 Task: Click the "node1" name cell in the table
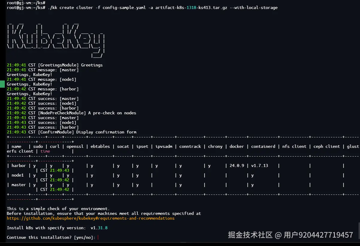18,175
